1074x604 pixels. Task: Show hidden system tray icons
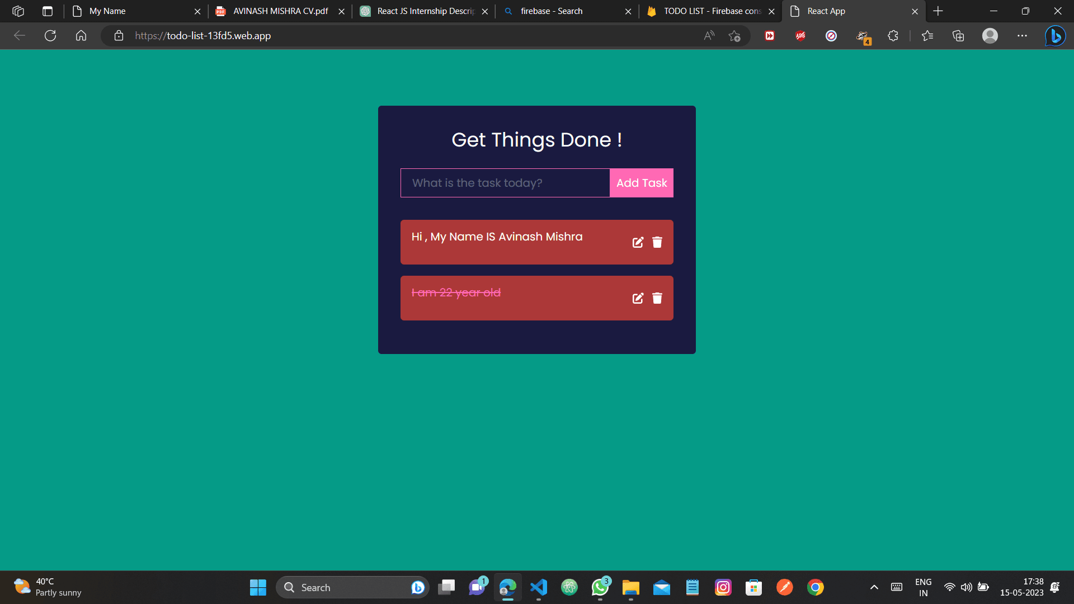click(x=874, y=587)
